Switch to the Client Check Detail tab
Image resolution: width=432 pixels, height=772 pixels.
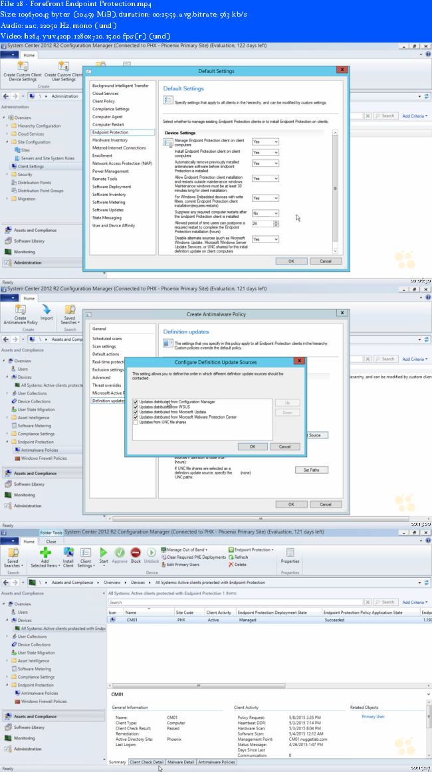(146, 761)
